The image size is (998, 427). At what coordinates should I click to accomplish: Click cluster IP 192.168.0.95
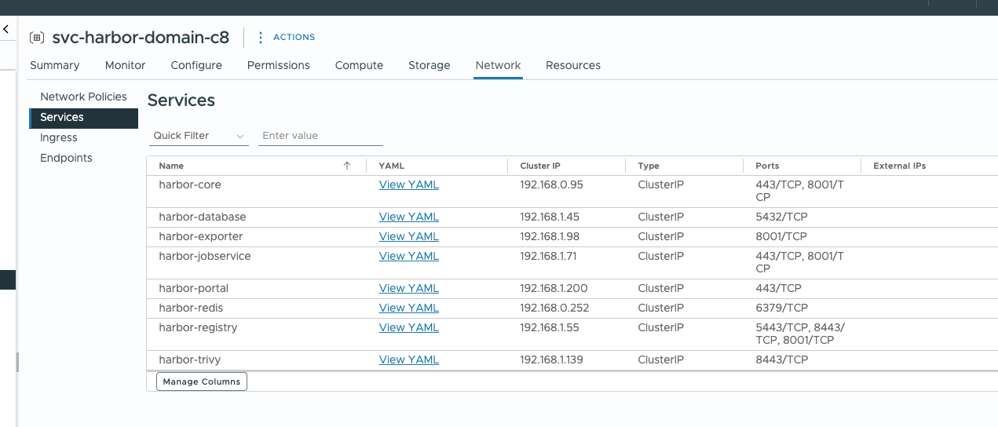click(x=551, y=185)
